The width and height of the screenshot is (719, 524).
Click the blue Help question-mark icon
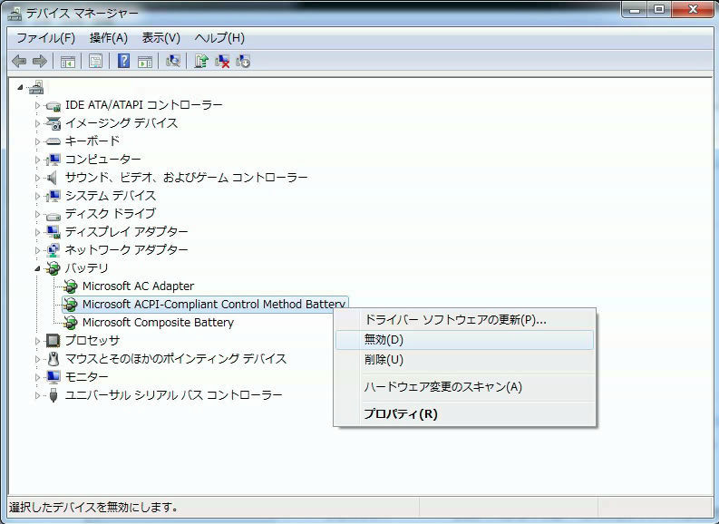[x=123, y=61]
